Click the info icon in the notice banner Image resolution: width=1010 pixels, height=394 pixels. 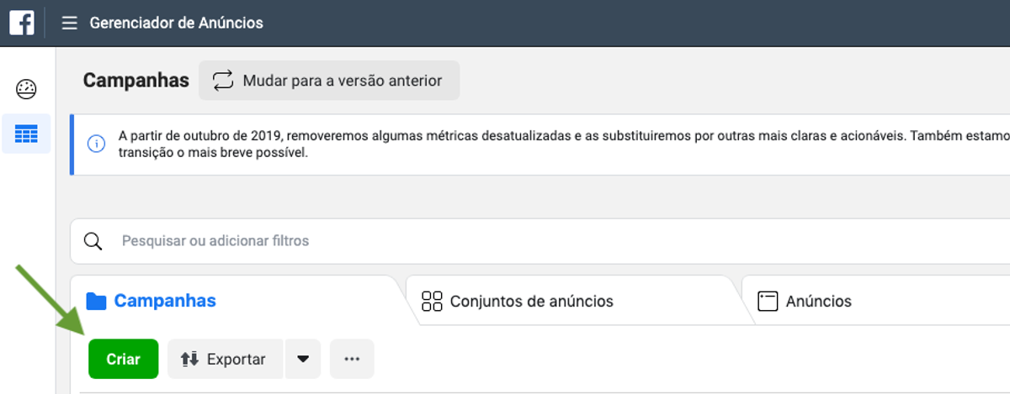point(96,144)
